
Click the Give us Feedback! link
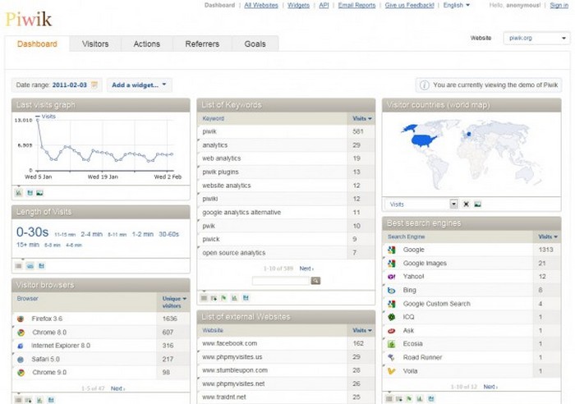pos(409,5)
